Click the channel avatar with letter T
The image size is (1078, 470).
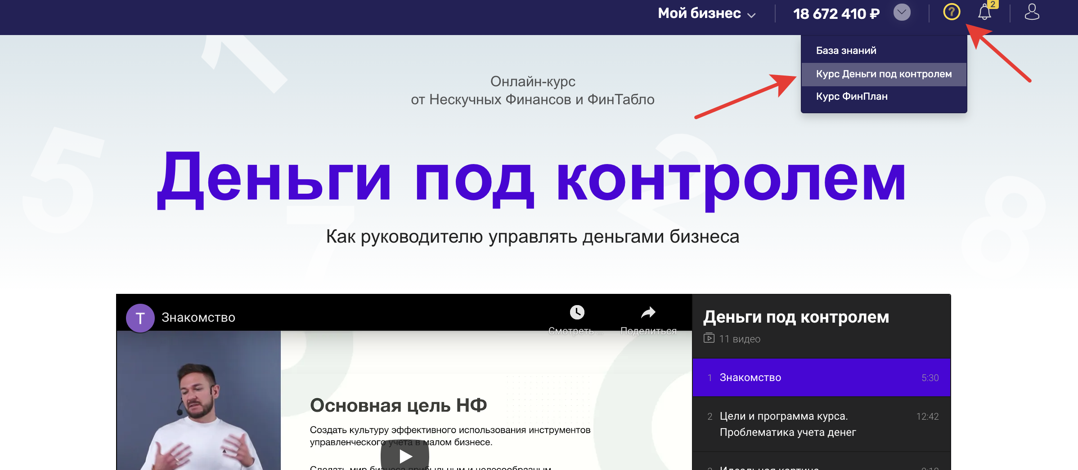(x=140, y=318)
